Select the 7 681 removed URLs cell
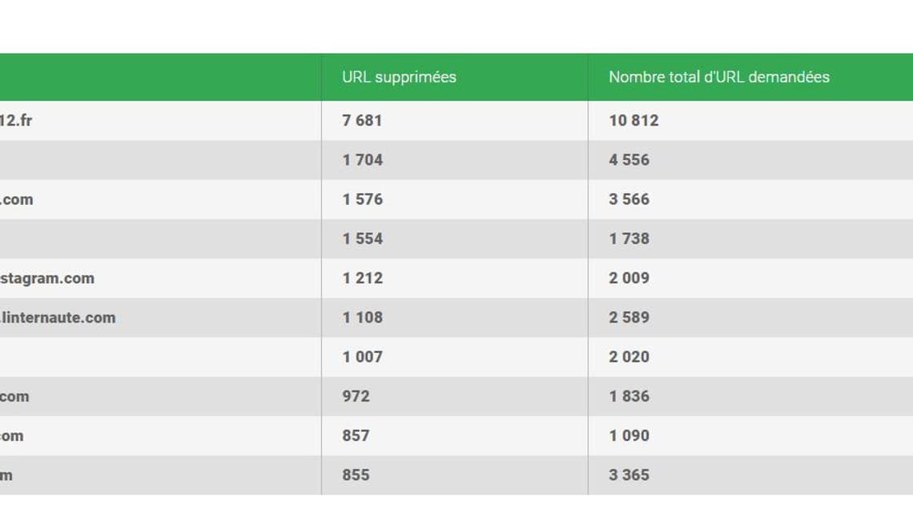 point(362,121)
